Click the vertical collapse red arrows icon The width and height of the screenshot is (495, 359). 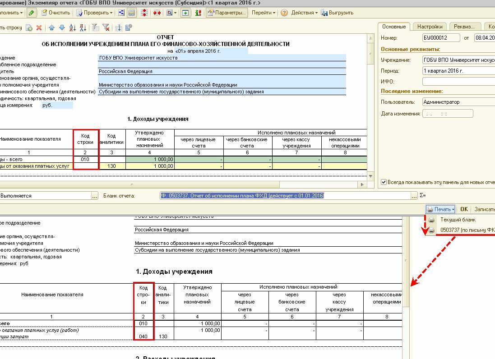144,13
